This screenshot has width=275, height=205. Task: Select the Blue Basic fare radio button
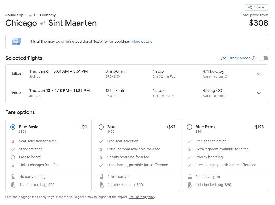pos(13,127)
